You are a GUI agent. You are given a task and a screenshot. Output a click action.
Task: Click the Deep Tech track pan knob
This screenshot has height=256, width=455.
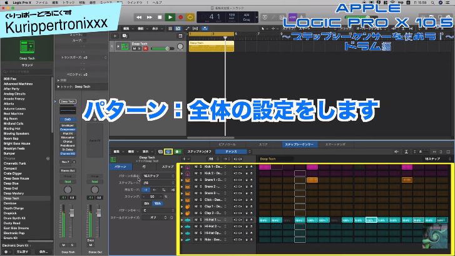(180, 46)
